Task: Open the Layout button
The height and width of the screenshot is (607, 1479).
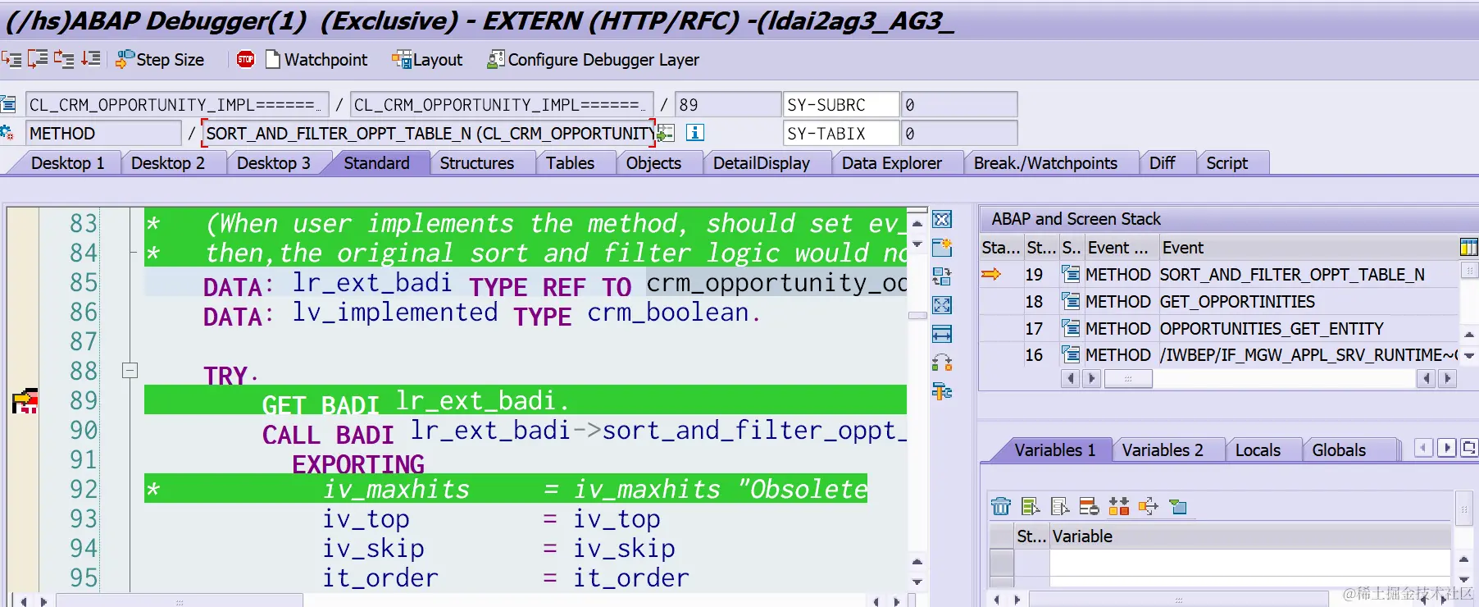Action: click(427, 59)
